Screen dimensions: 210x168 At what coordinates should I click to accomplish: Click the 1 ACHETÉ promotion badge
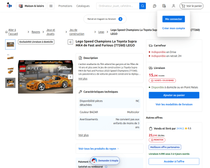(x=162, y=80)
